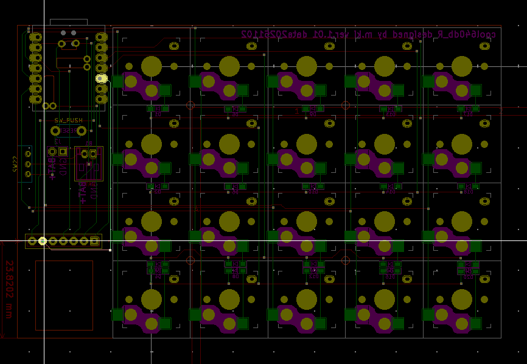Select the center hole of the bottom-right key switch
Image resolution: width=527 pixels, height=364 pixels.
462,299
